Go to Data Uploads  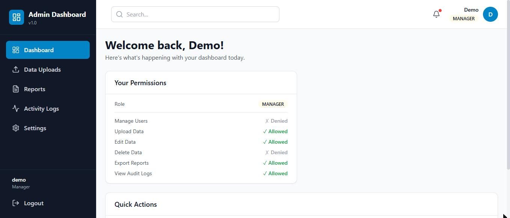pyautogui.click(x=48, y=69)
